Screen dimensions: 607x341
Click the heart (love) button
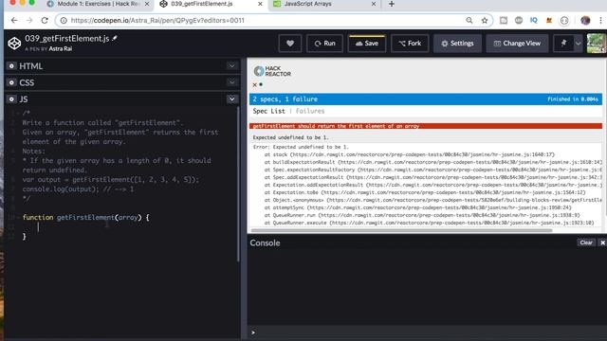click(290, 44)
